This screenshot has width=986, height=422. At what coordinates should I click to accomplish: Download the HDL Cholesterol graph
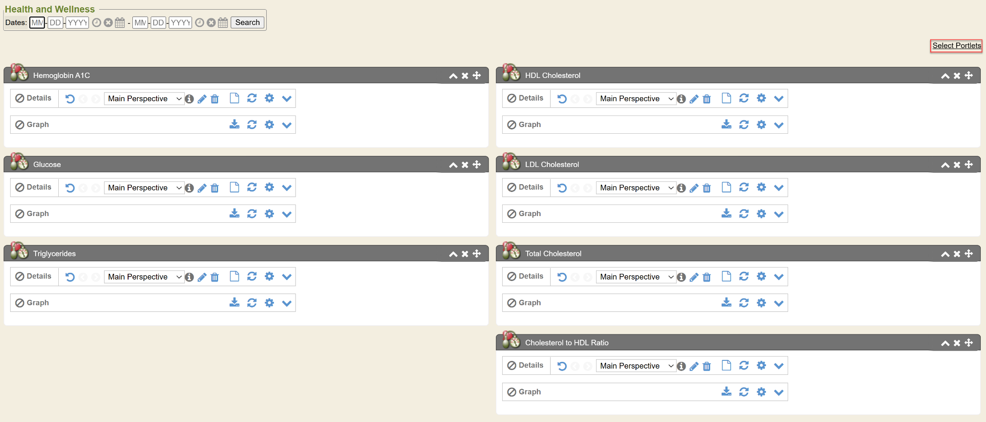coord(727,125)
